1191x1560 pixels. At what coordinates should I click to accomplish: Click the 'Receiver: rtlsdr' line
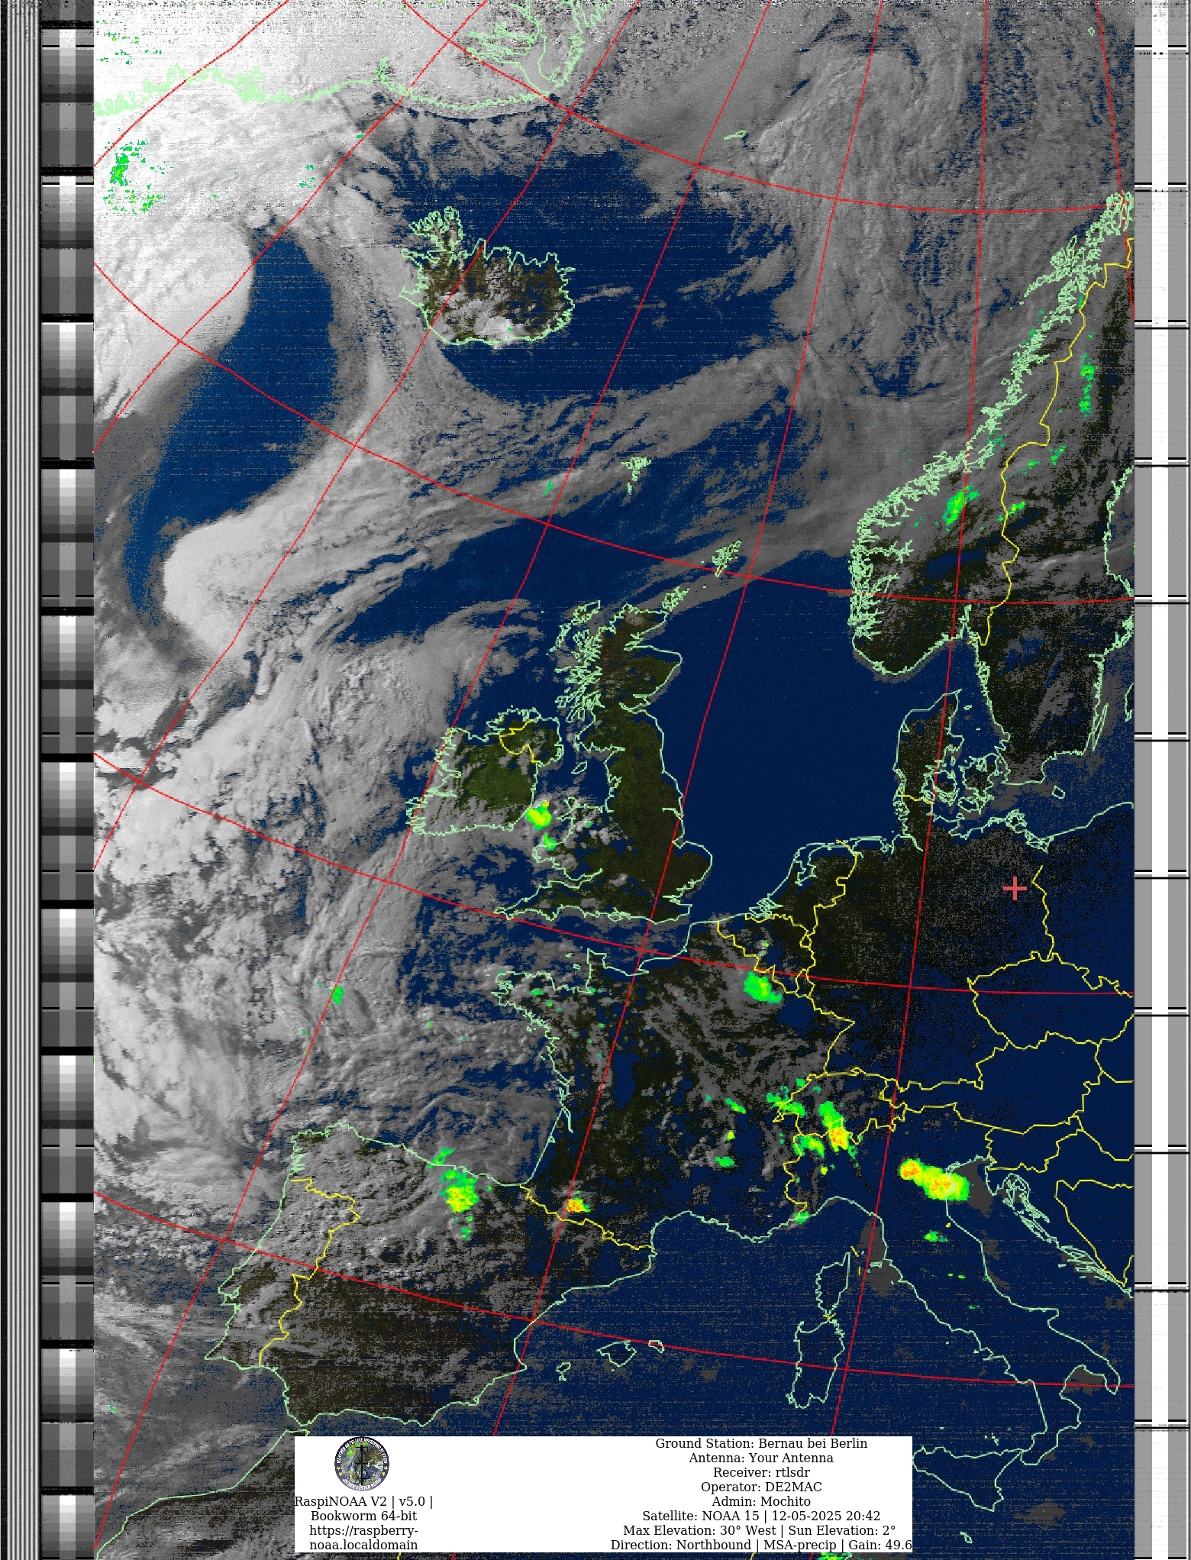pyautogui.click(x=761, y=1472)
